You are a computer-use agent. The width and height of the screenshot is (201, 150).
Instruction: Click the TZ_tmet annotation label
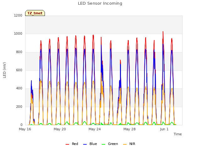coord(35,13)
